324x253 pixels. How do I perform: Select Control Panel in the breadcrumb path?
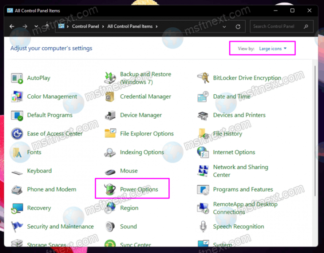point(85,27)
